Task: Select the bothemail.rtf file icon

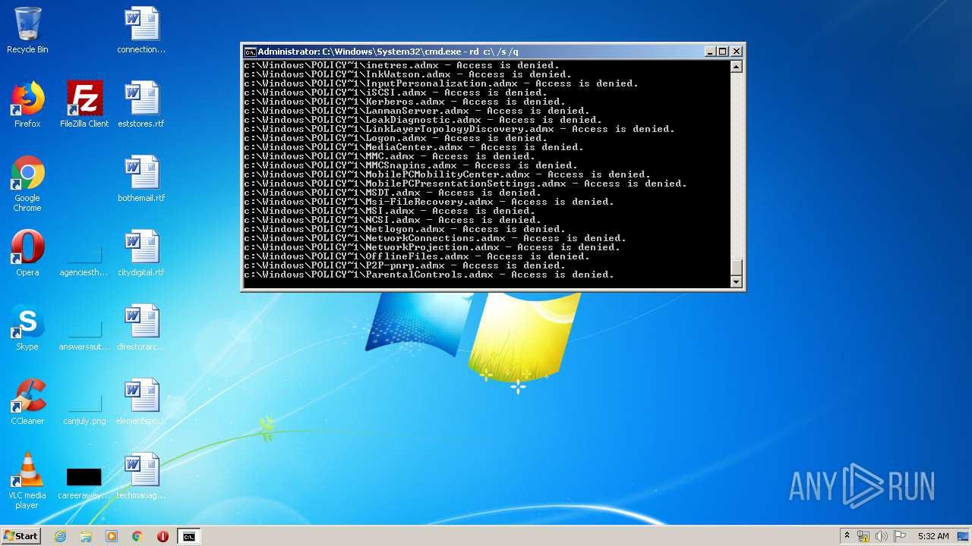Action: [x=141, y=179]
